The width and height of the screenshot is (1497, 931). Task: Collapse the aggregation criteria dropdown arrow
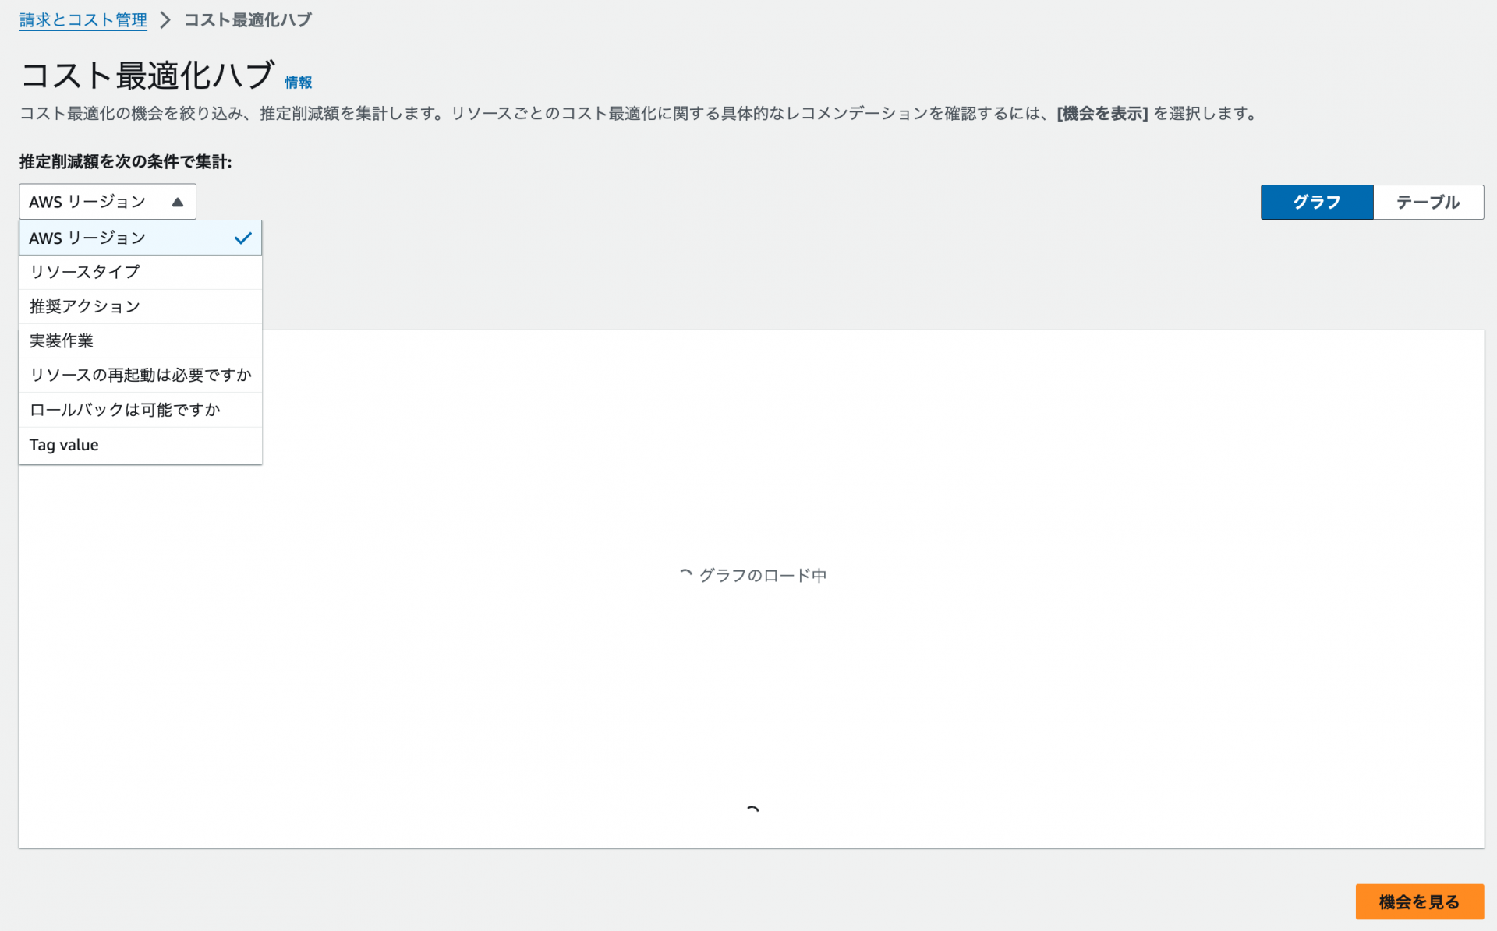(179, 201)
